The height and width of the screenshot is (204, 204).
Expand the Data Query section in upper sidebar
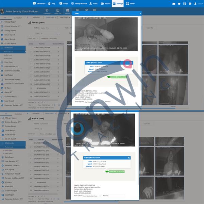coord(9,62)
